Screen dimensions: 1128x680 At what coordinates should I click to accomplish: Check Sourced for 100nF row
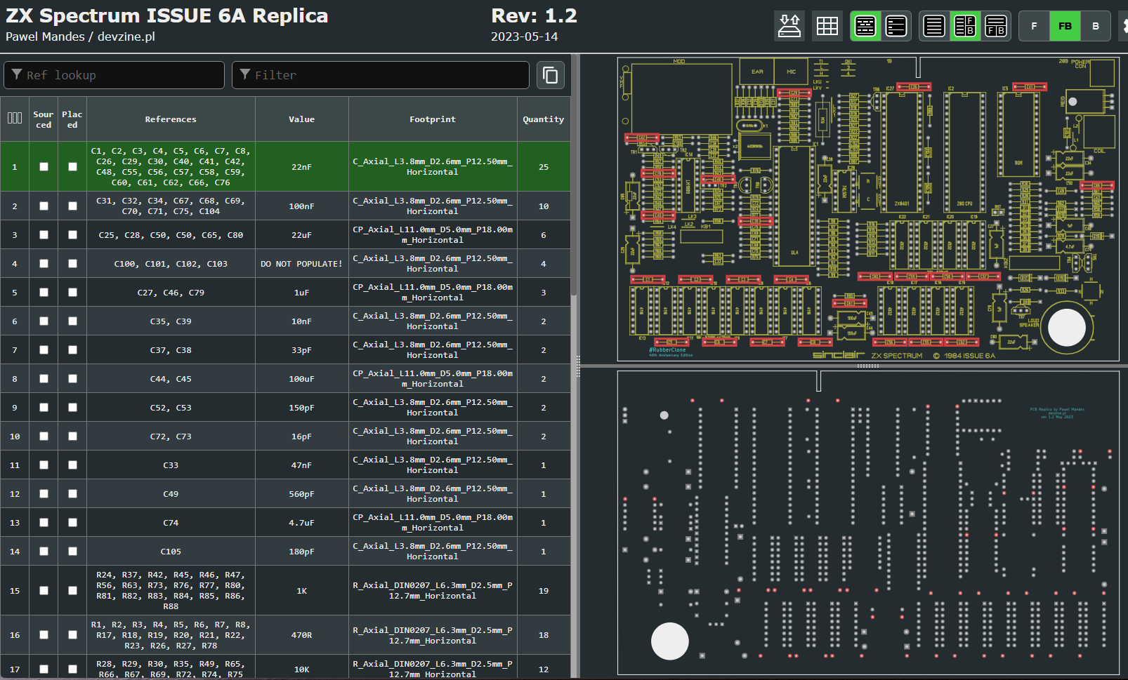44,206
